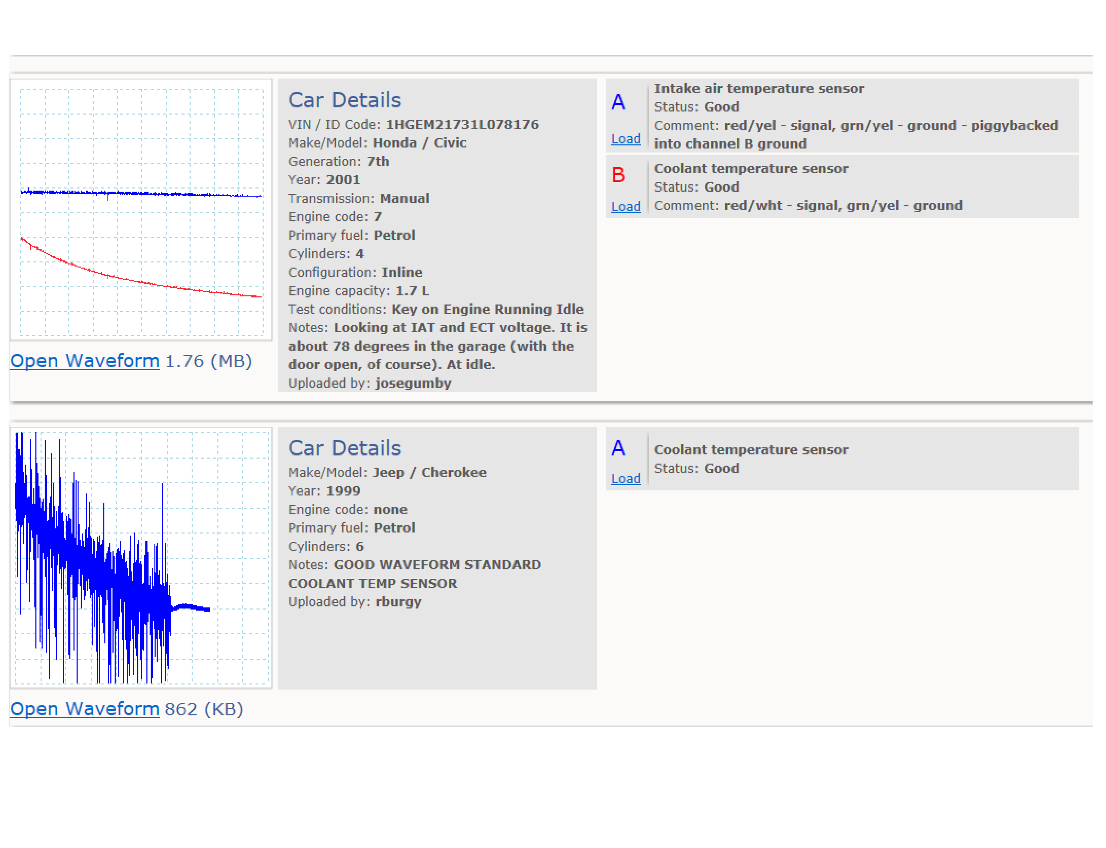Viewport: 1106px width, 848px height.
Task: Click 'Engine code: none' text
Action: tap(348, 509)
